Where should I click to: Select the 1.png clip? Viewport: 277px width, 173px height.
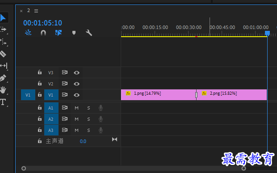click(x=159, y=95)
